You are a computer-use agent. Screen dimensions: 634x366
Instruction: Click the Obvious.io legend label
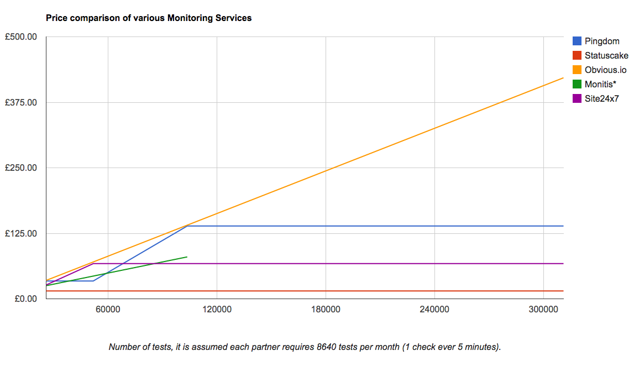click(606, 70)
